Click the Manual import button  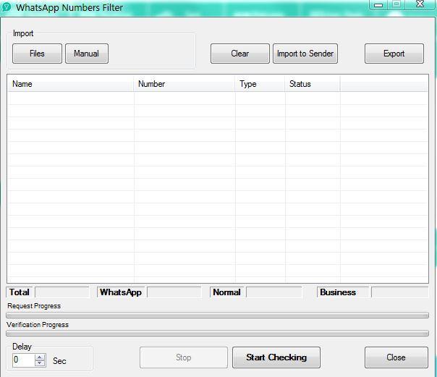point(87,54)
